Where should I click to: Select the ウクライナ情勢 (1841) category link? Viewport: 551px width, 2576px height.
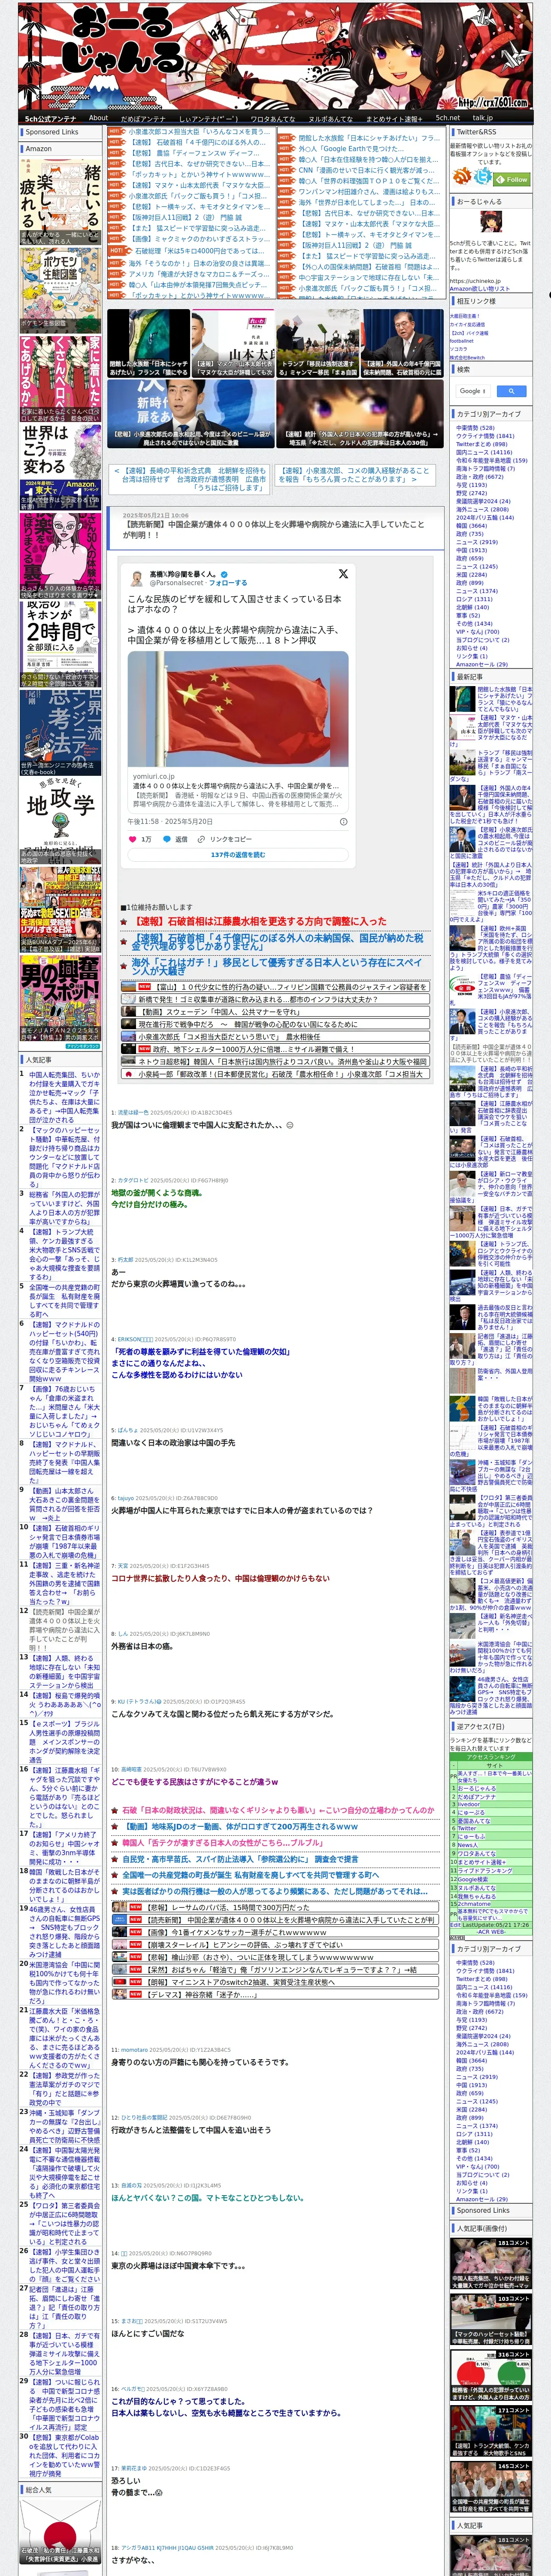[x=485, y=436]
